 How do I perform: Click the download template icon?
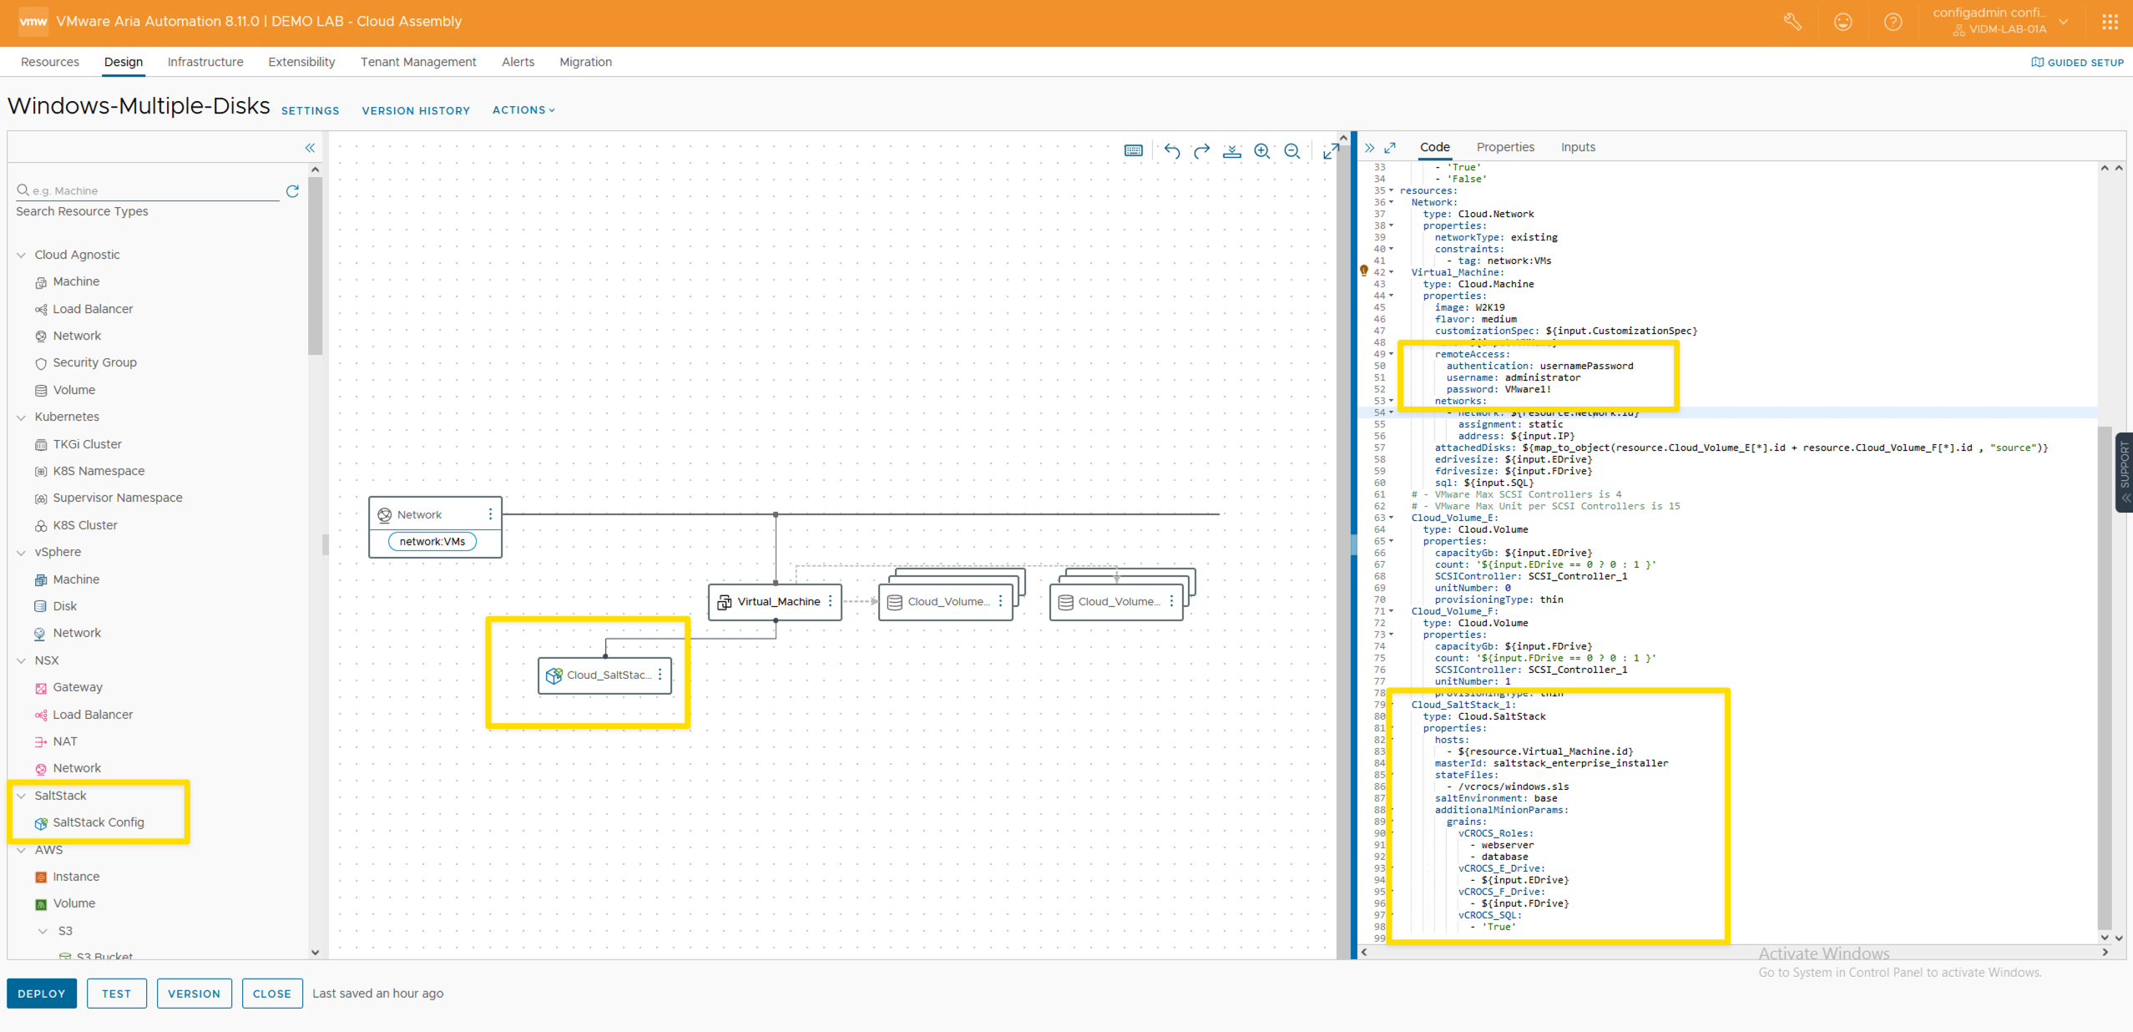1231,151
